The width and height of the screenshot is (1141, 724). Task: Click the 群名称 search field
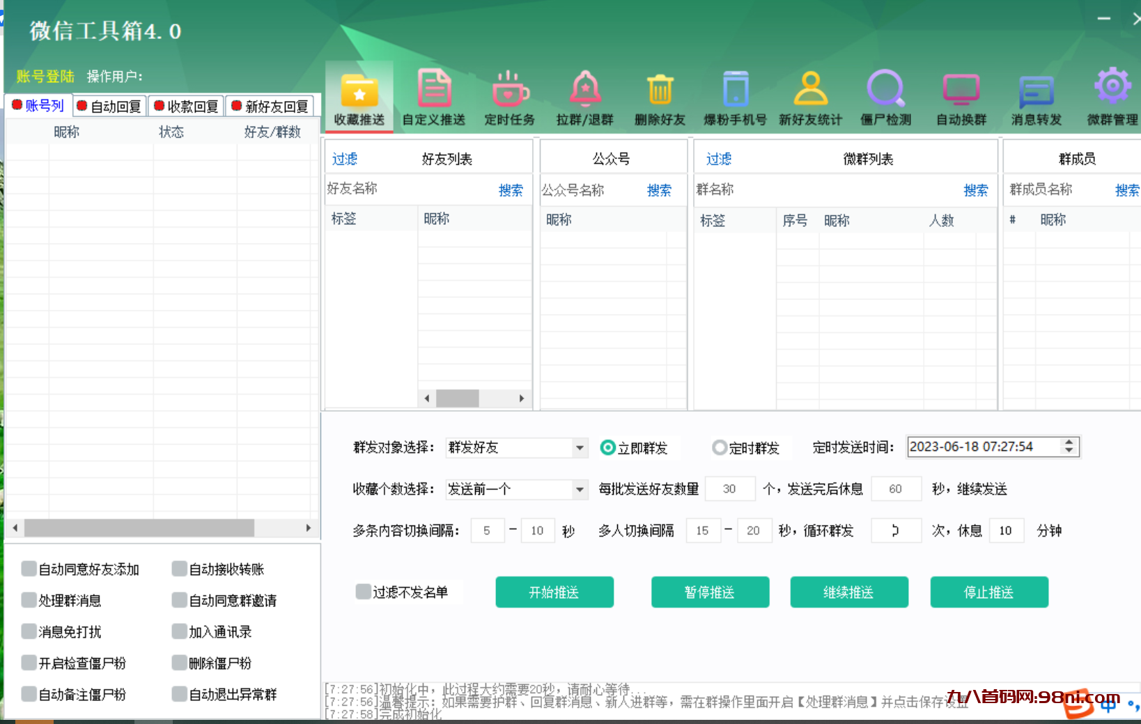coord(828,189)
